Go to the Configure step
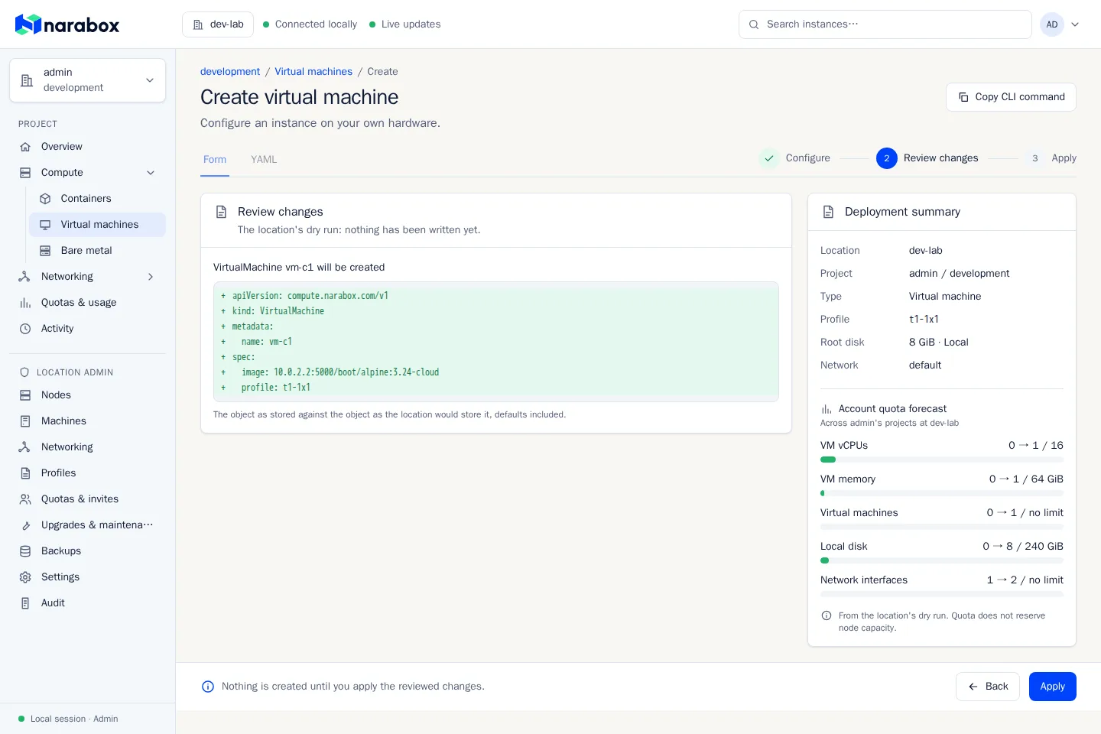The image size is (1101, 734). point(795,158)
